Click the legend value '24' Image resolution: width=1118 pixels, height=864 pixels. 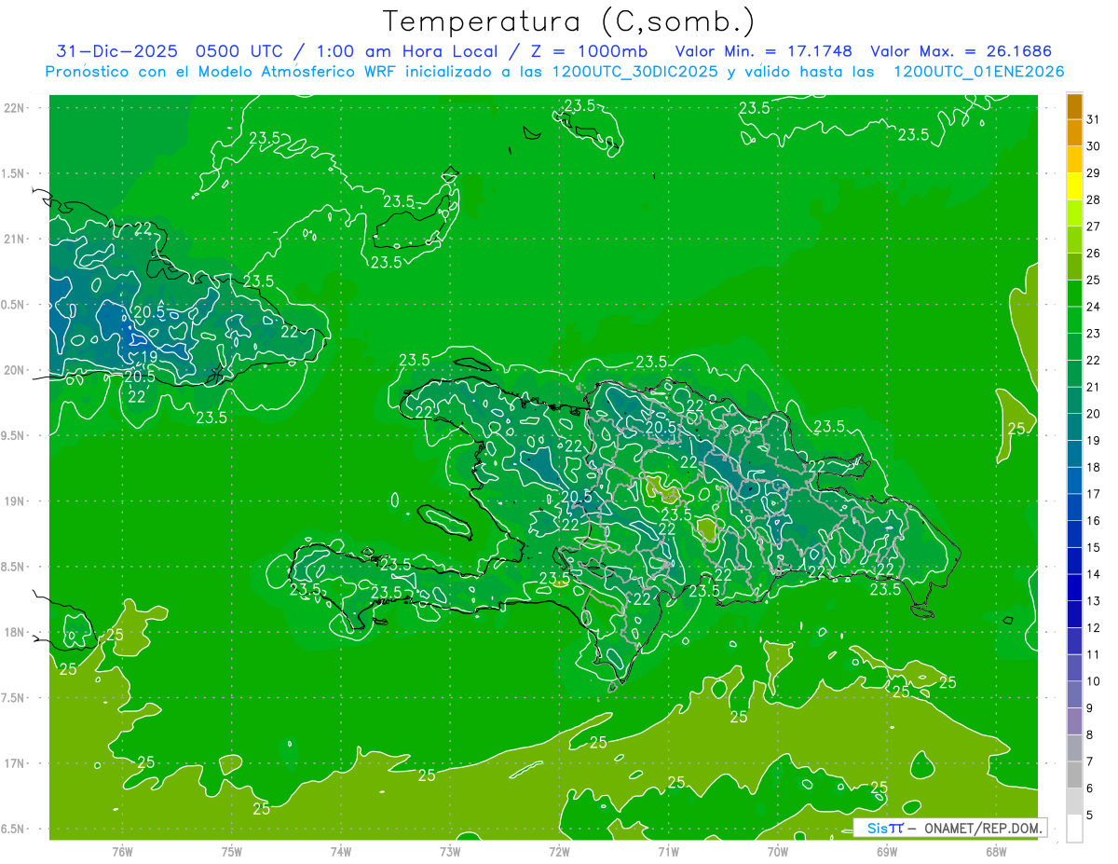[1094, 307]
